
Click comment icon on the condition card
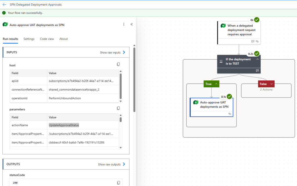(257, 70)
